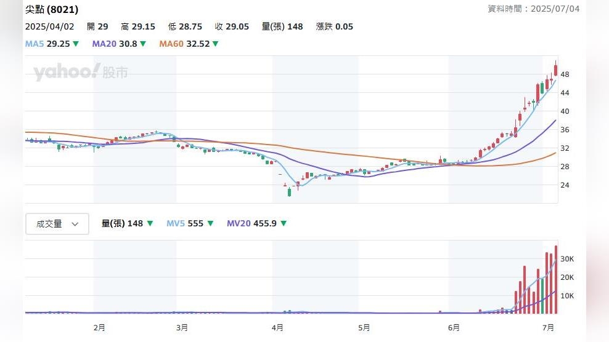Click the 低 28.75 low price
The width and height of the screenshot is (609, 342).
coord(185,26)
